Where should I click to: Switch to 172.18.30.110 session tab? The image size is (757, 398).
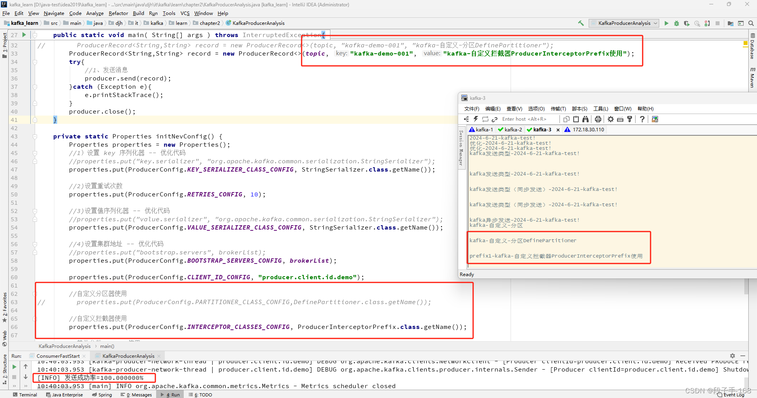click(584, 129)
